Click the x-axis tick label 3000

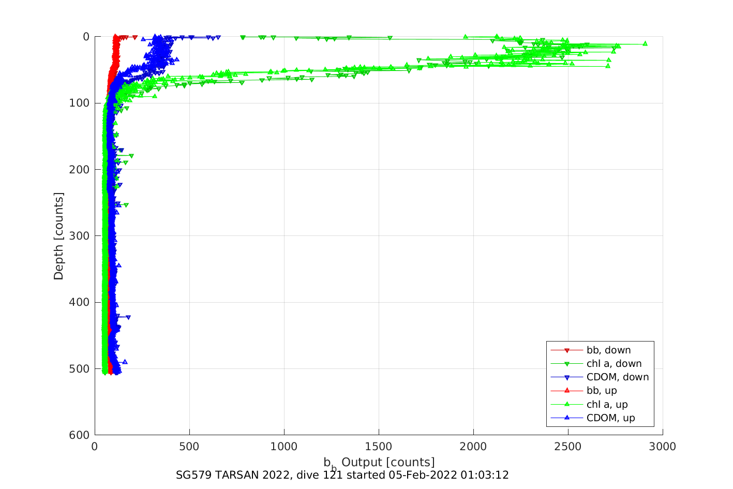point(663,447)
